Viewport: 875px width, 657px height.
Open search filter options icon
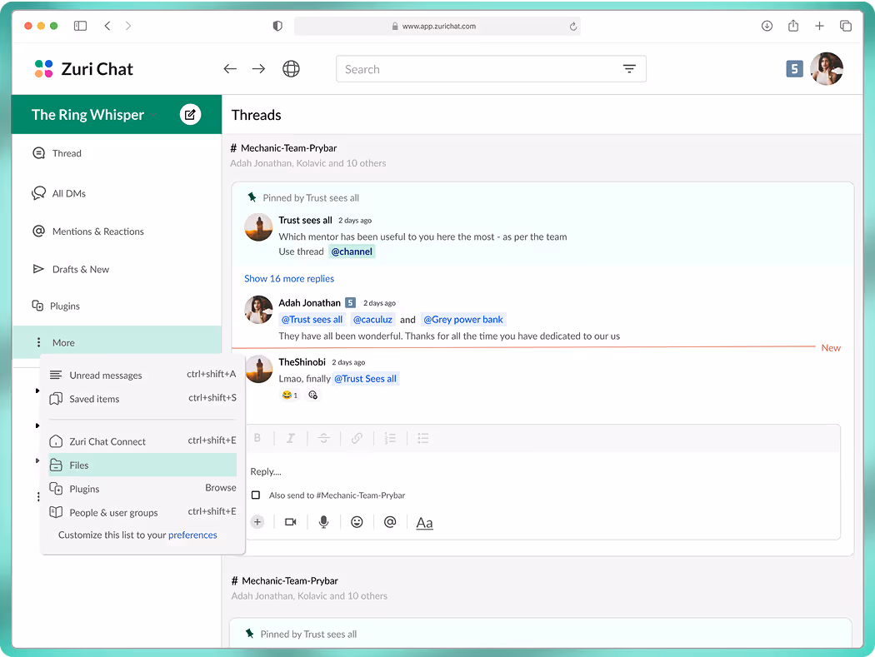click(x=629, y=69)
